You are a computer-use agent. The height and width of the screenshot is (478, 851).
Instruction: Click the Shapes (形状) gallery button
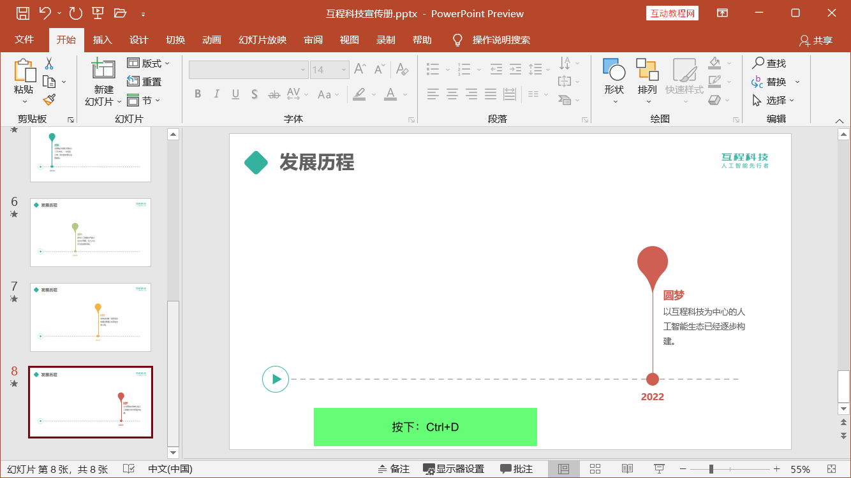pos(614,81)
